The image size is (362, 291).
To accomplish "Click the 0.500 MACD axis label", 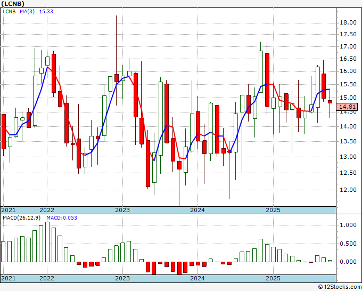I will click(348, 244).
